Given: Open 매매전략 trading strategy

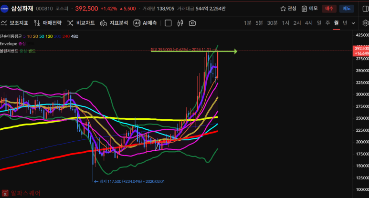Looking at the screenshot, I should point(48,23).
